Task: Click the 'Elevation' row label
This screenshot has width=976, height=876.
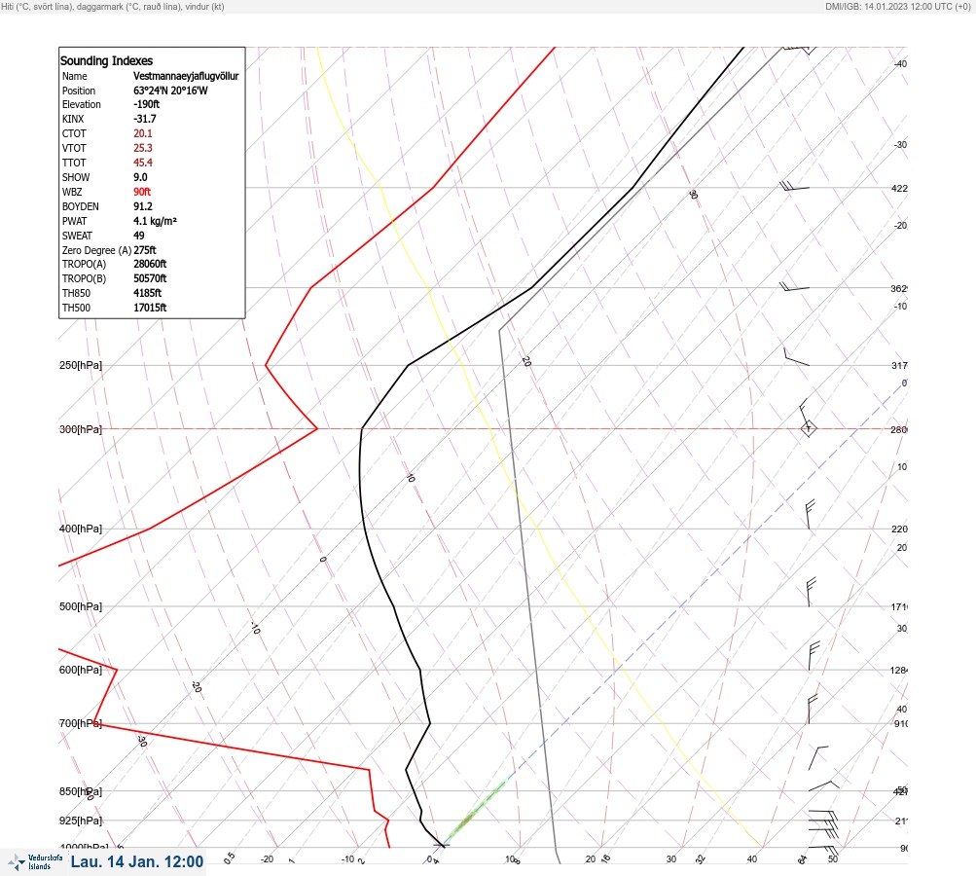Action: click(x=82, y=104)
